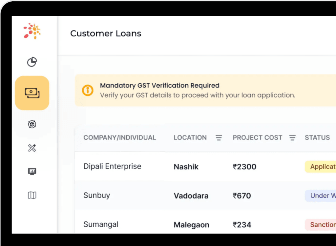Open the monitor chart icon in sidebar
Screen dimensions: 336x246
pyautogui.click(x=32, y=171)
